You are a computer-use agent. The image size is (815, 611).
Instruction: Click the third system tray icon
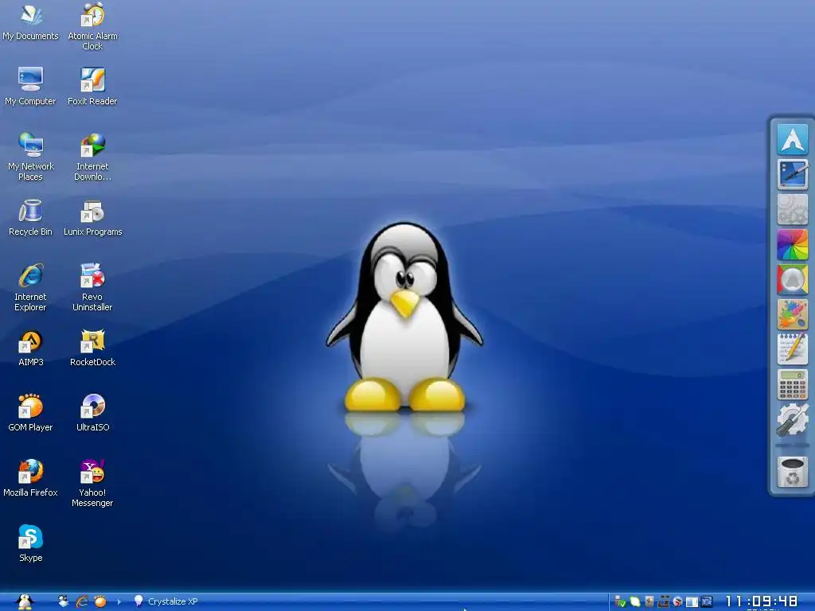click(x=649, y=601)
